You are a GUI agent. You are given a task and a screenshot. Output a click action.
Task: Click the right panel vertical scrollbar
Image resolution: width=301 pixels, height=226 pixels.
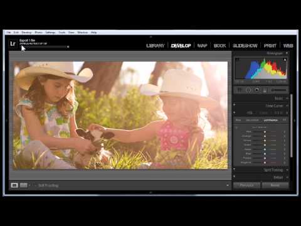point(292,126)
